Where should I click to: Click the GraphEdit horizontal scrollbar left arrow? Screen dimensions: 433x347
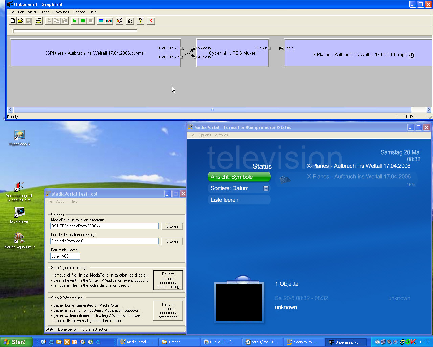[x=10, y=109]
